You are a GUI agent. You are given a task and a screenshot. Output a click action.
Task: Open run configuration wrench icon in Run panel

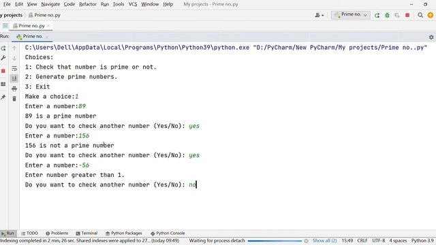pos(3,58)
